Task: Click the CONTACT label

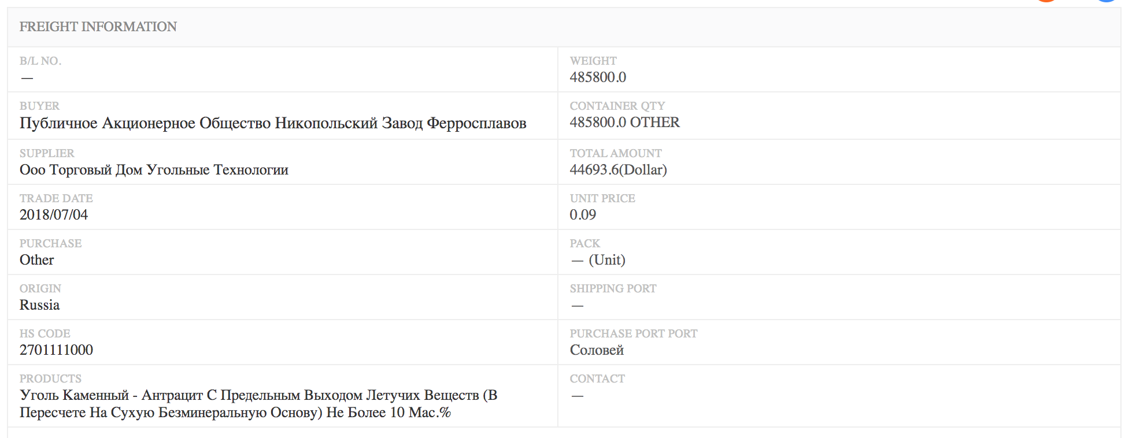Action: tap(597, 378)
